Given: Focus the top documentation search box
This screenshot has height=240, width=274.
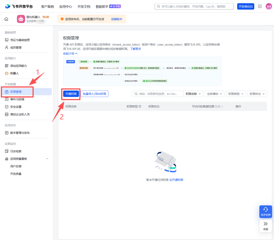Looking at the screenshot, I should tap(194, 6).
